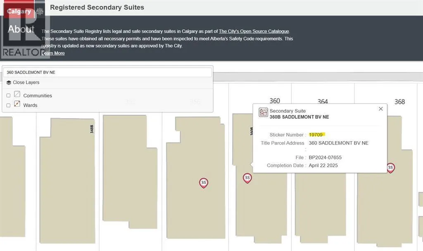Click the Calgary crest logo
The image size is (423, 251).
click(x=40, y=12)
